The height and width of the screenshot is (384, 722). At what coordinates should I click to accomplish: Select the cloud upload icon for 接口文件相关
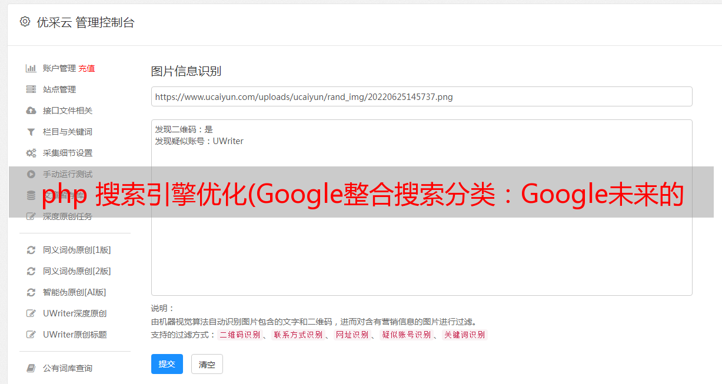click(x=31, y=111)
